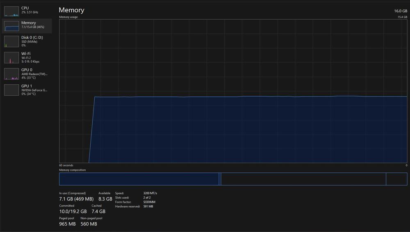Click the 8.3 GB available value

(x=105, y=199)
